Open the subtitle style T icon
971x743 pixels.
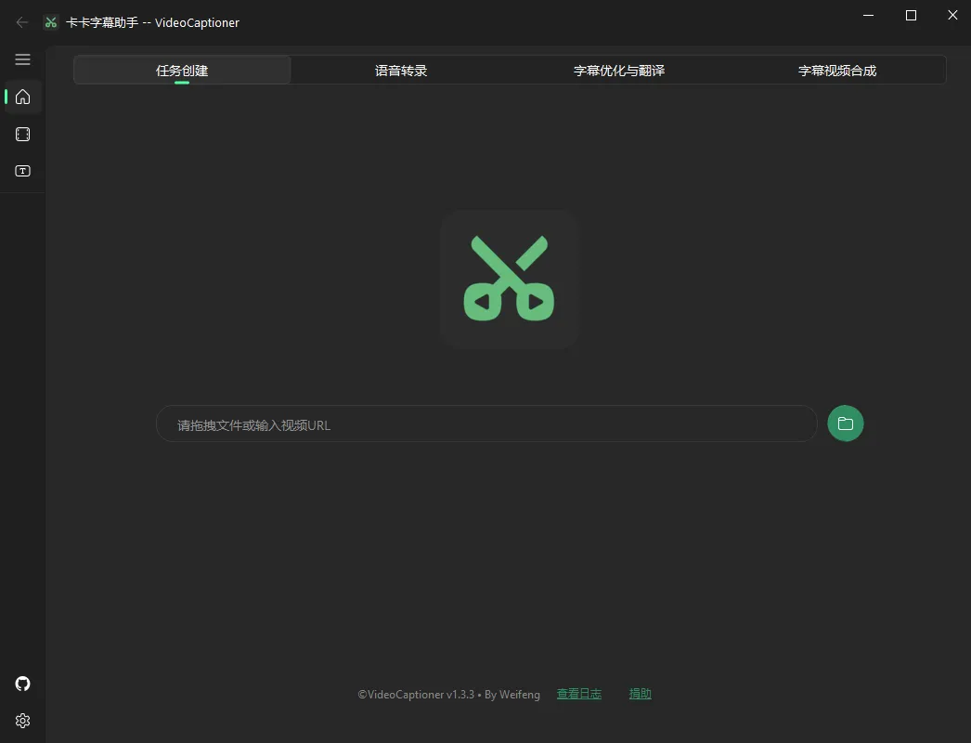[23, 171]
